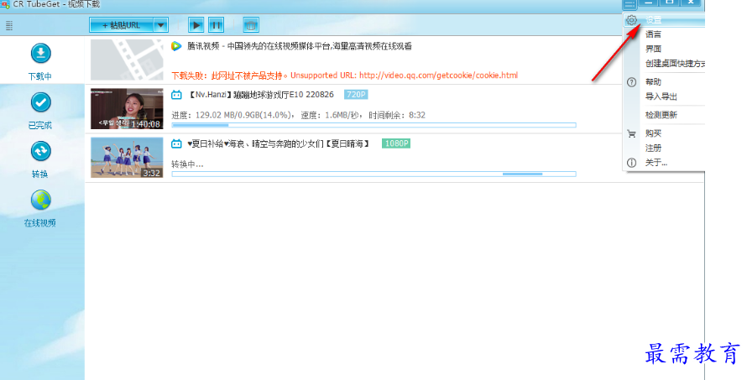Pause downloads with the pause button
Image resolution: width=747 pixels, height=380 pixels.
click(x=216, y=25)
